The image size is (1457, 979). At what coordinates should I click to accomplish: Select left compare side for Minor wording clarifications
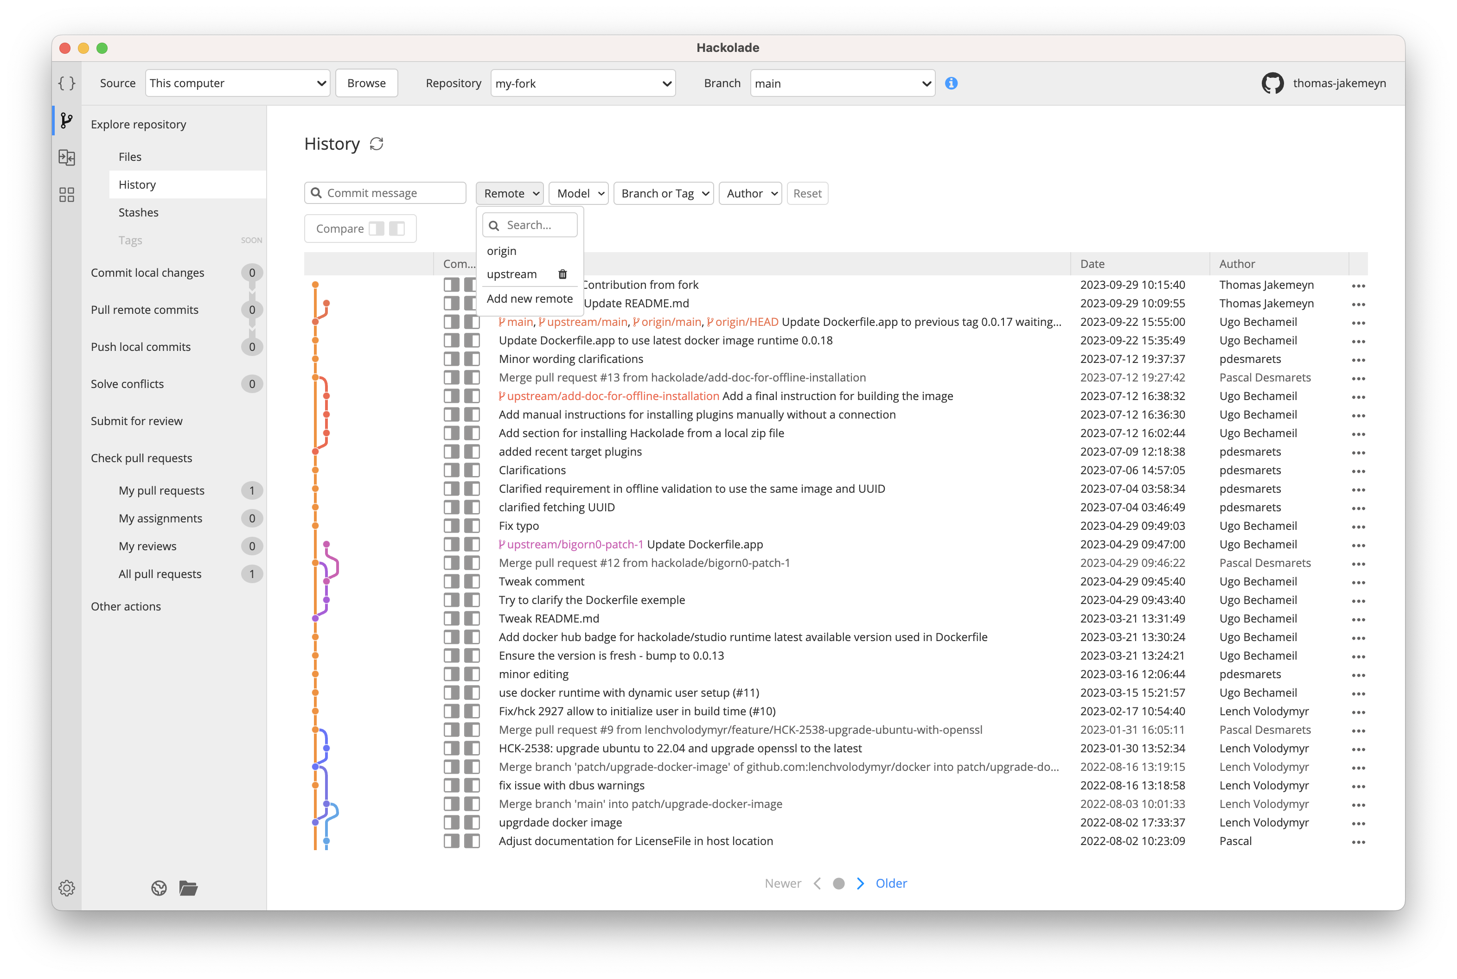452,359
